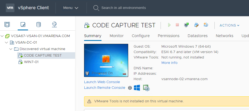249x111 pixels.
Task: Click the red Power Off icon
Action: click(x=177, y=25)
